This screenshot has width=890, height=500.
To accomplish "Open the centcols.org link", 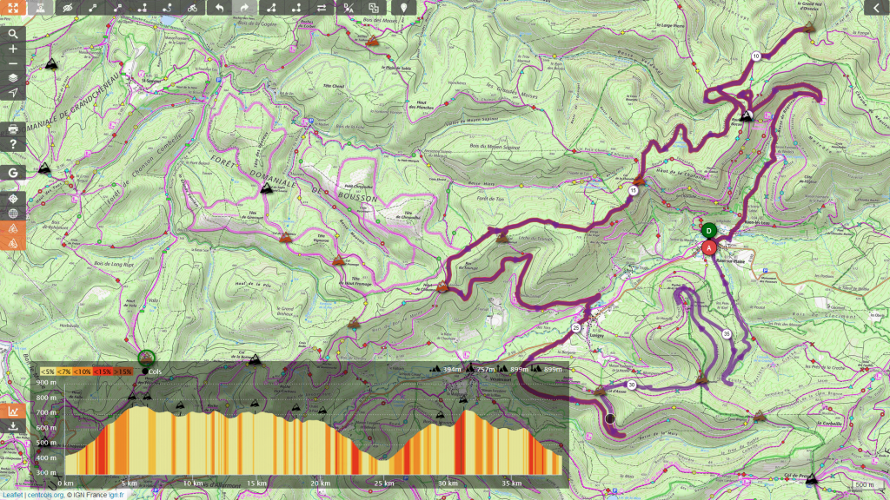I will point(45,495).
